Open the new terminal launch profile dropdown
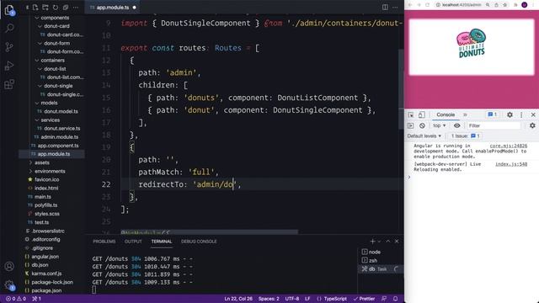Image resolution: width=539 pixels, height=303 pixels. (379, 242)
